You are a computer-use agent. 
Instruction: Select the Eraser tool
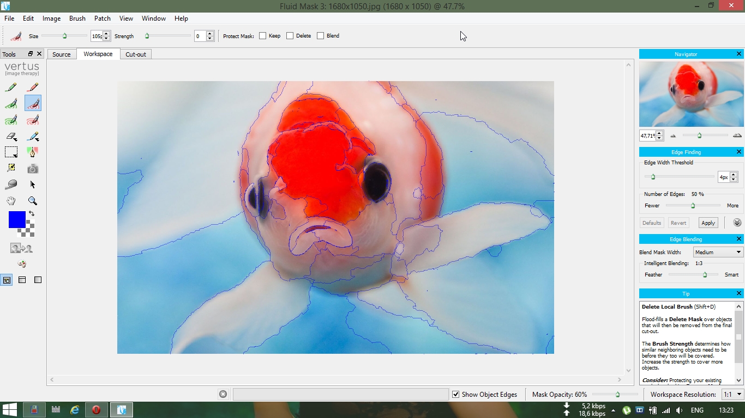pos(11,136)
